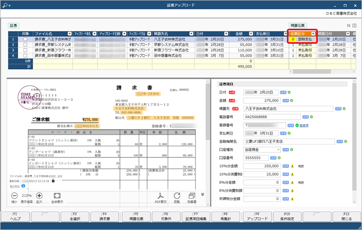The image size is (362, 230).
Task: Click OCR badge next to 精算先 field
Action: [x=338, y=109]
